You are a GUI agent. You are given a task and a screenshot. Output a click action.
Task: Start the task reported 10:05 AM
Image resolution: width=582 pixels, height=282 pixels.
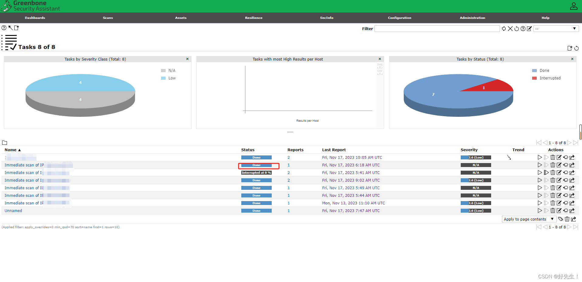click(x=540, y=157)
